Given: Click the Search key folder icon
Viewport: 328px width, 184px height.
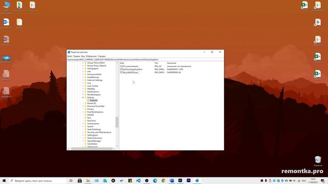Looking at the screenshot, I should 86,126.
